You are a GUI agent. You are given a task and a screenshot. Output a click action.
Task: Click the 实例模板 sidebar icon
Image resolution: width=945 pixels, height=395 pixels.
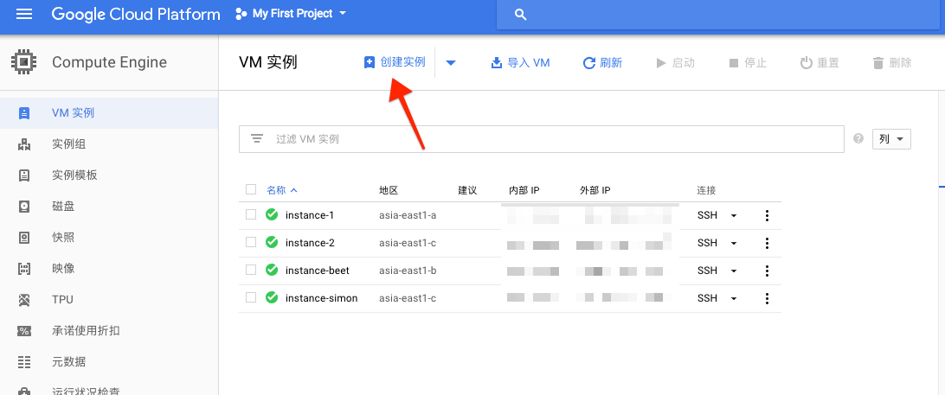tap(24, 175)
